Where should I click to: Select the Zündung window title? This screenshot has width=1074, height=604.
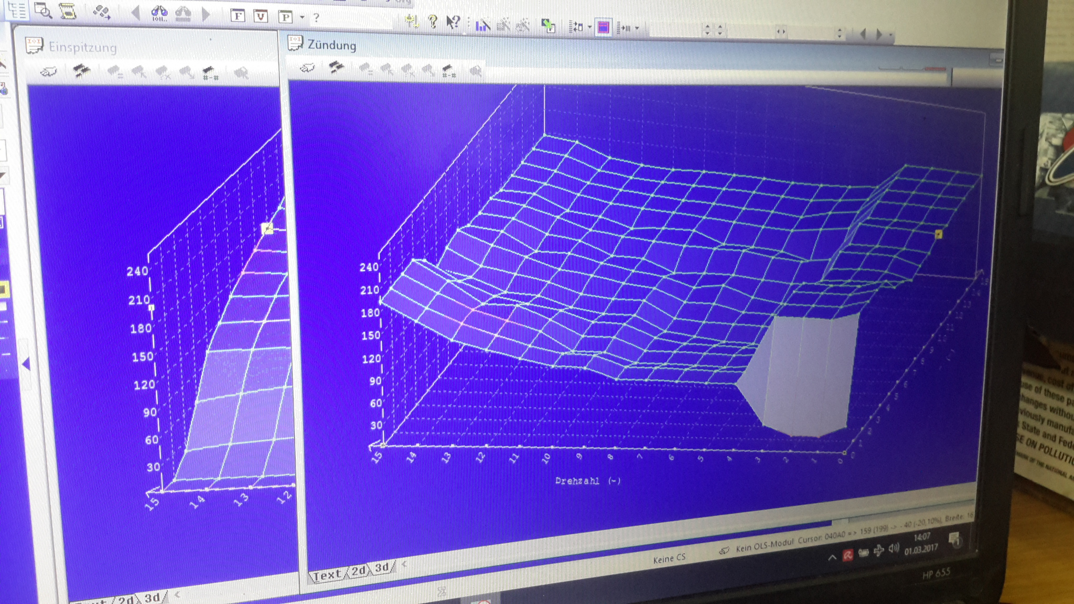pyautogui.click(x=332, y=45)
